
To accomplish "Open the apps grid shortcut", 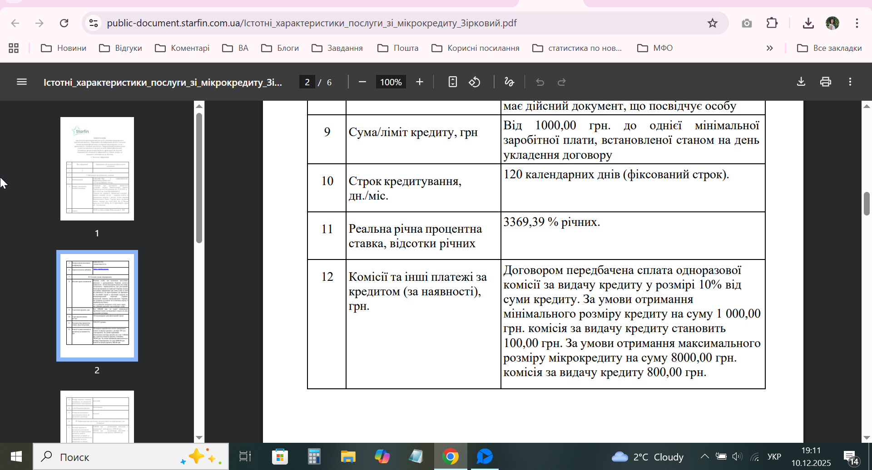I will coord(14,48).
